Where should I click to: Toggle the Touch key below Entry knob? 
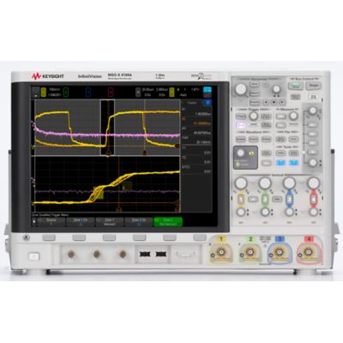[x=238, y=164]
